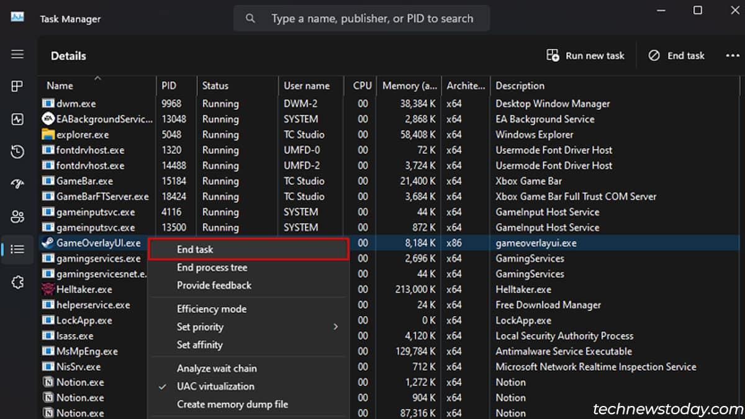Sort by the Architecture column header

click(x=466, y=86)
